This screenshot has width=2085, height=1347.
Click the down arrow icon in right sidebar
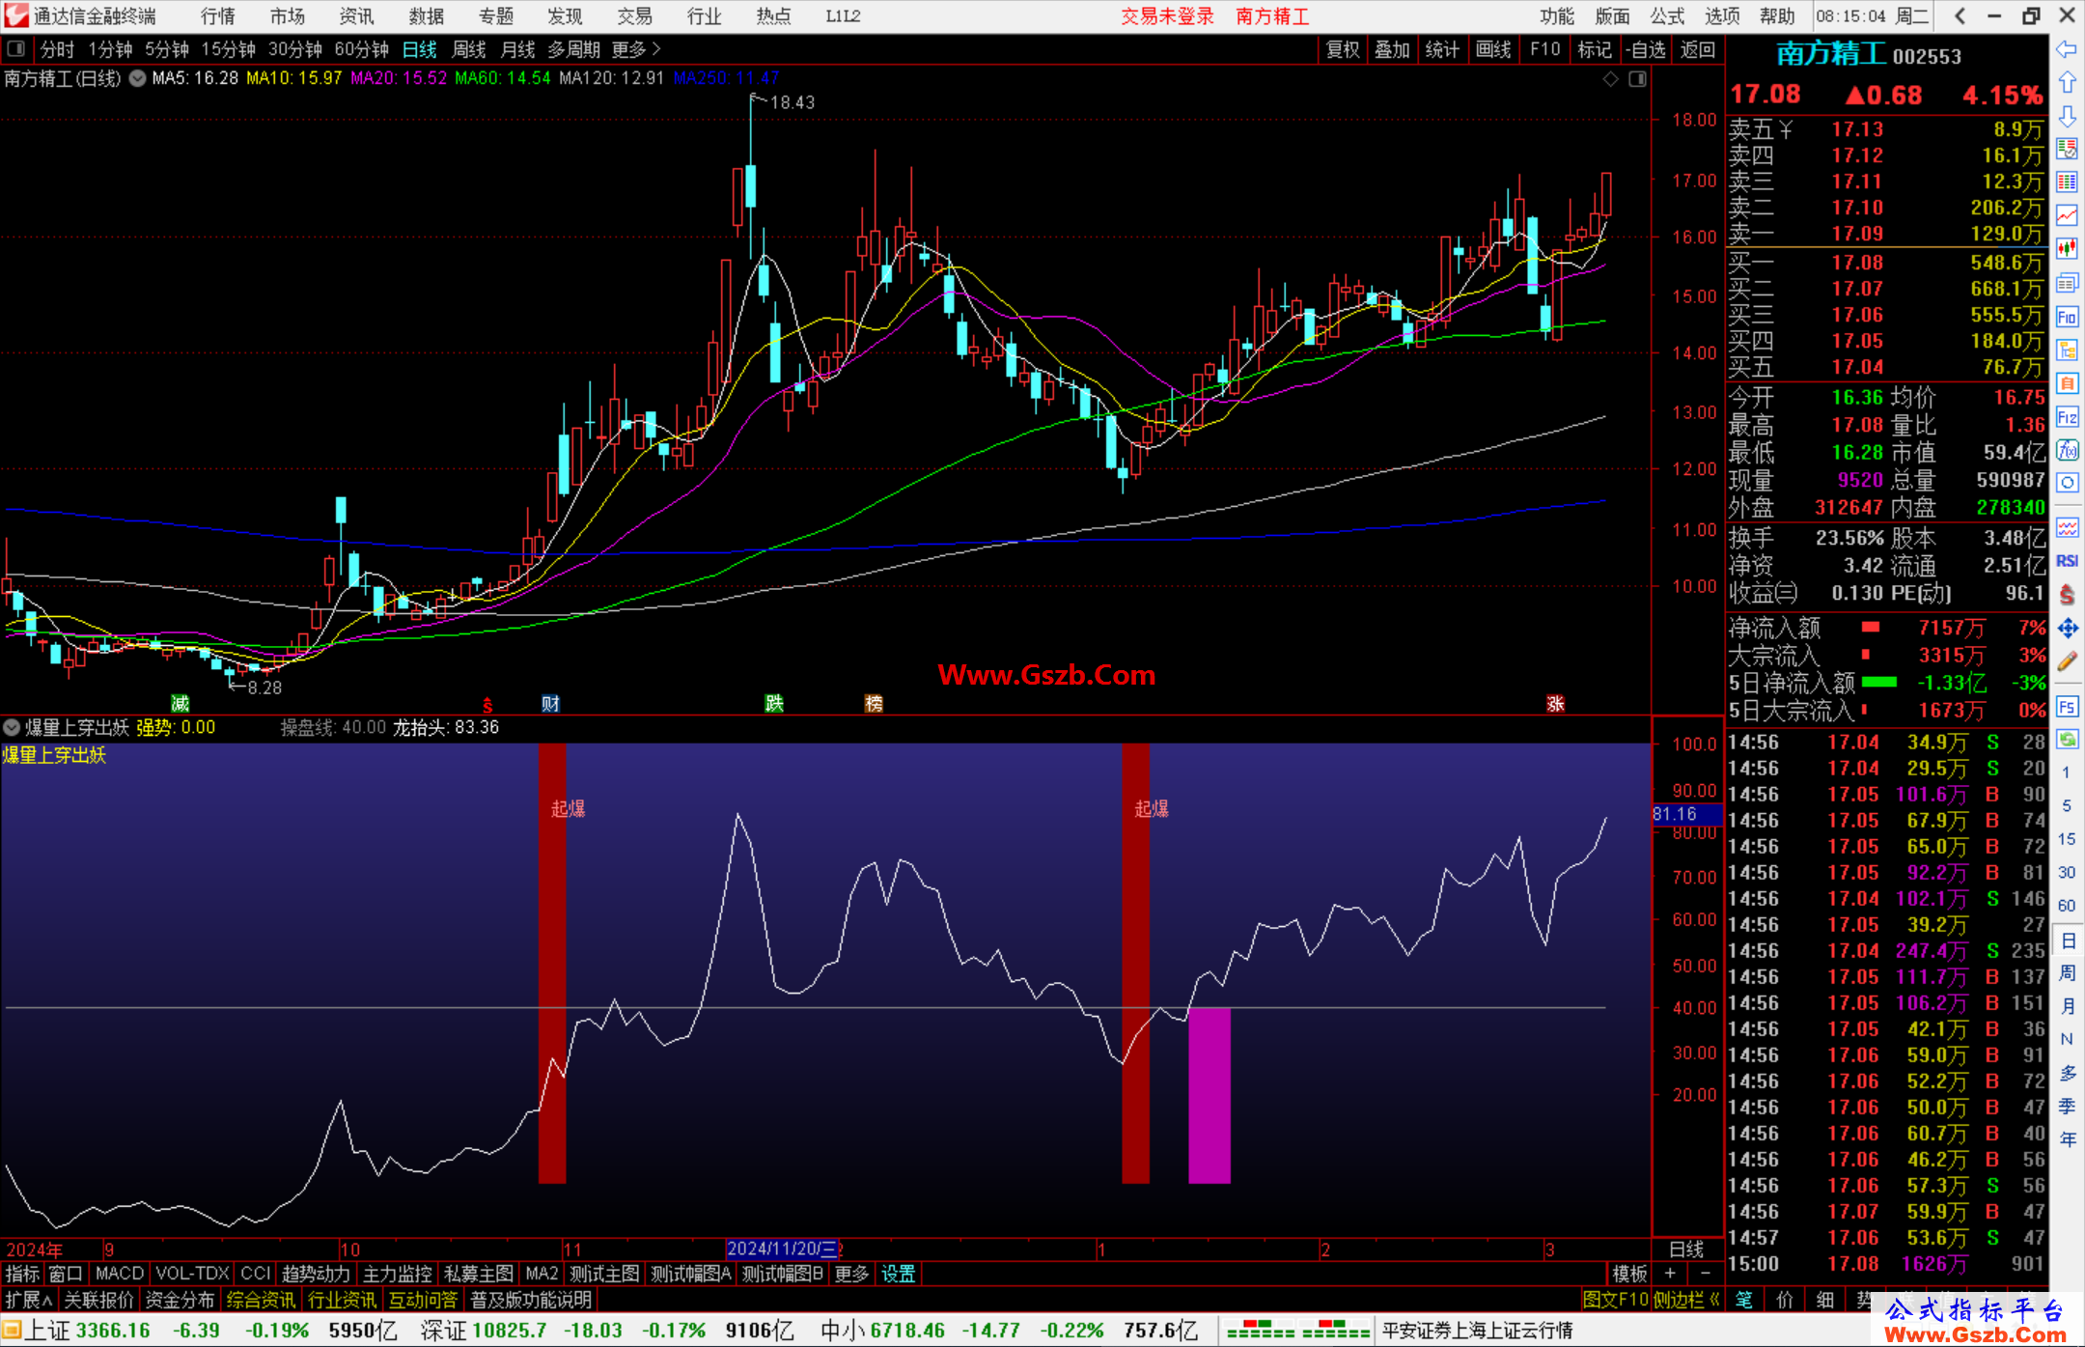2067,117
